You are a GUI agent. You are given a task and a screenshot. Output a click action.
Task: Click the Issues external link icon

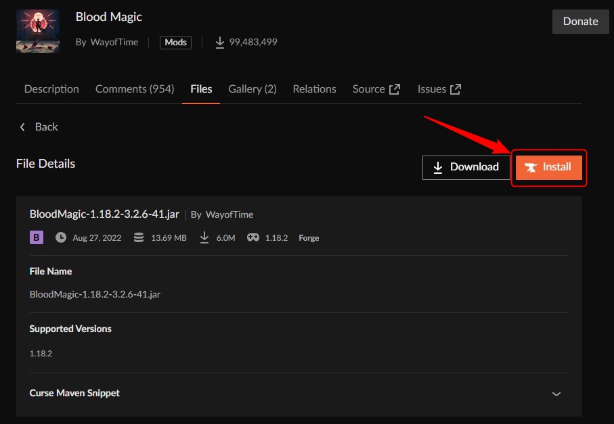point(456,89)
